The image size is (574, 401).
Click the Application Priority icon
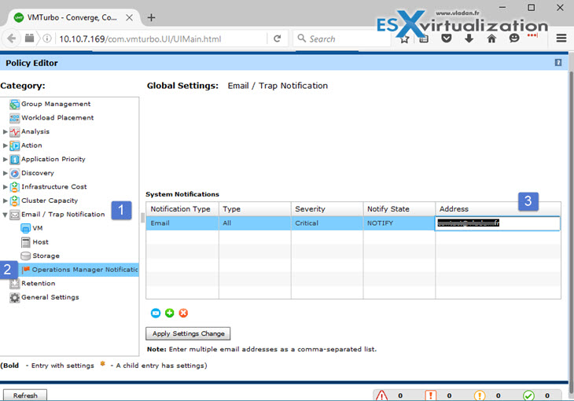click(15, 160)
